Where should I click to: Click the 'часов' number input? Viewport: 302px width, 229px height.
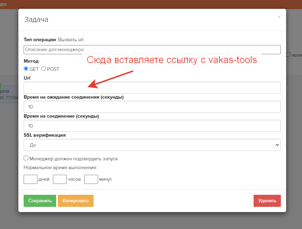coord(59,179)
